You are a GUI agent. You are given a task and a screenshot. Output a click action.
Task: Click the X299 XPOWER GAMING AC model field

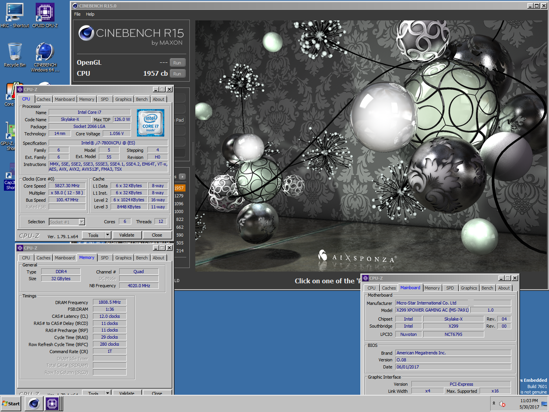coord(432,310)
